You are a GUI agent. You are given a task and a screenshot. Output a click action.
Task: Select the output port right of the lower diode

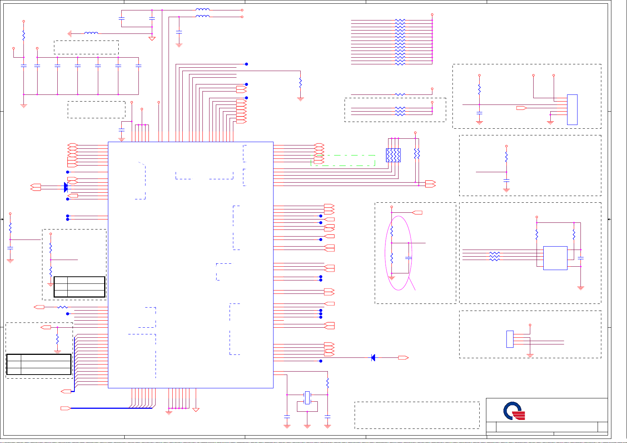click(403, 358)
